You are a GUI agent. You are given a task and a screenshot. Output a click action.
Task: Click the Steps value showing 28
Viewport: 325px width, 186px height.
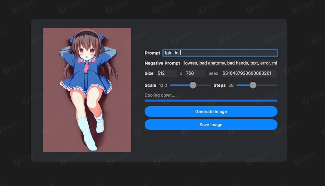click(x=231, y=85)
